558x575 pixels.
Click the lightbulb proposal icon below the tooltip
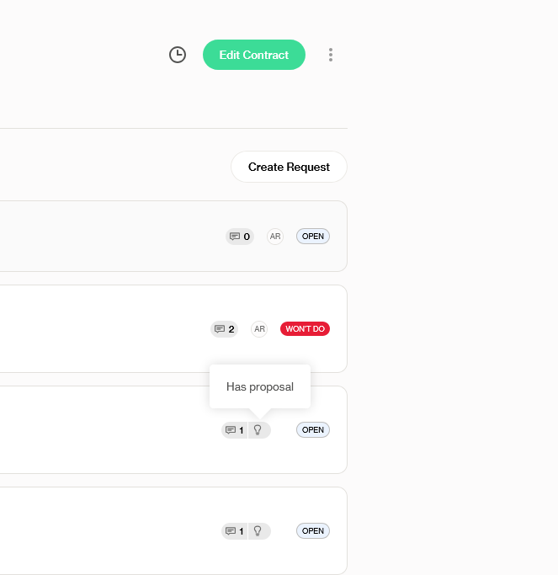(258, 430)
